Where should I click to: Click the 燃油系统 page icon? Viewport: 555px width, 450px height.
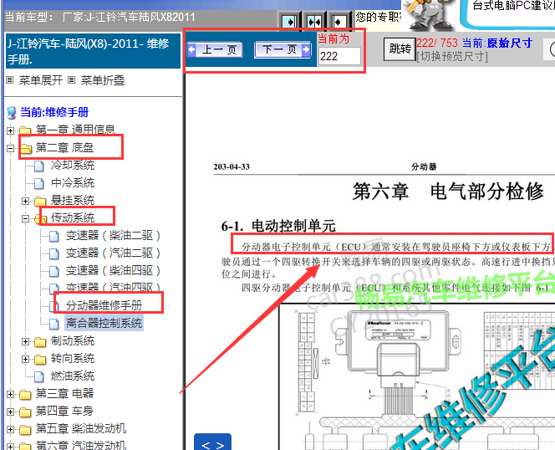point(39,376)
